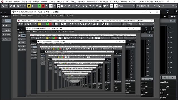This screenshot has height=100, width=178.
Task: Choose the Zoom magnifier tool in the top toolbar
Action: (83, 6)
